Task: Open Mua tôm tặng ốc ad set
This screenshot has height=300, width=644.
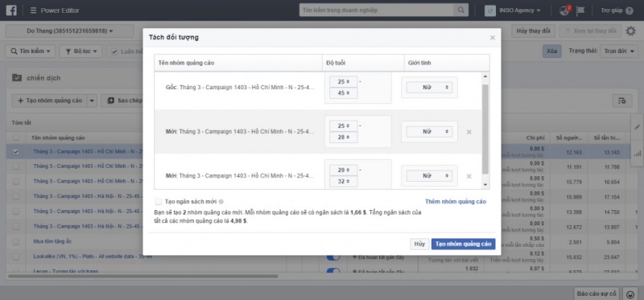Action: point(52,241)
